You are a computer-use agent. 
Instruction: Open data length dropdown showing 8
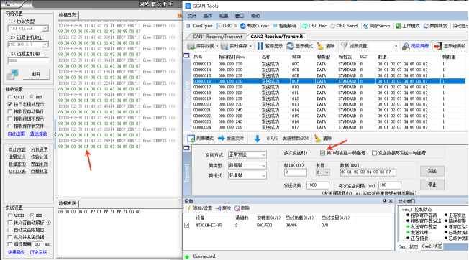pos(323,172)
